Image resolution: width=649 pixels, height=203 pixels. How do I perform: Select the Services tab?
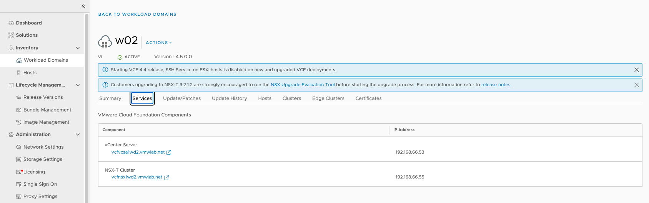click(x=142, y=98)
